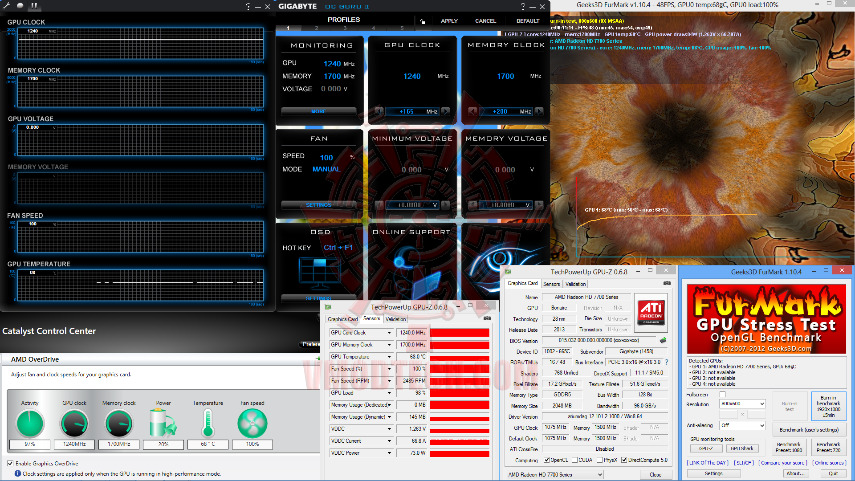Toggle the PhysX checkbox in GPU-Z
This screenshot has width=855, height=481.
tap(599, 460)
